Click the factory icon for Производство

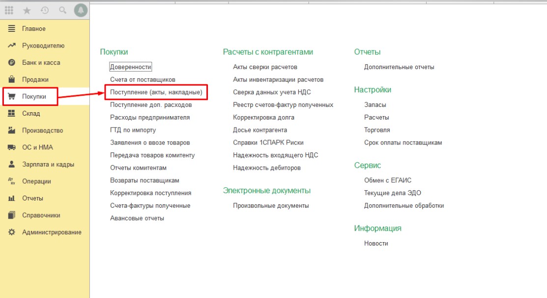[x=12, y=130]
